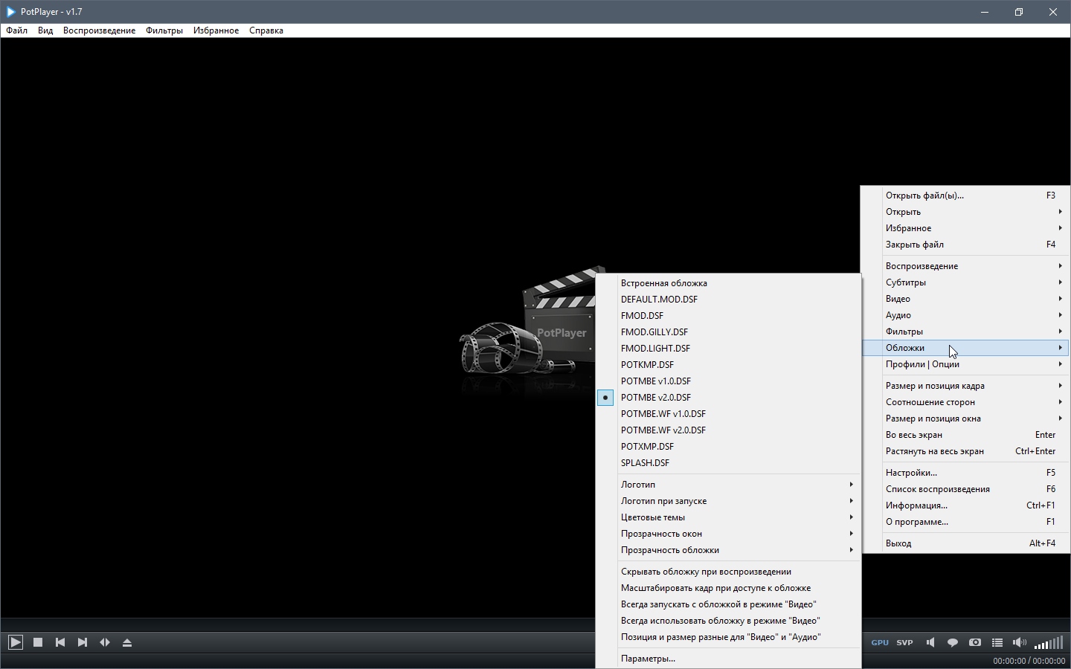Start playback with the Play button
The image size is (1071, 669).
coord(16,642)
